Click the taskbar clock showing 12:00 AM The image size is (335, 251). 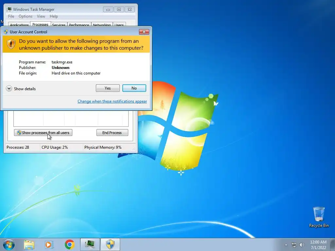(x=318, y=245)
